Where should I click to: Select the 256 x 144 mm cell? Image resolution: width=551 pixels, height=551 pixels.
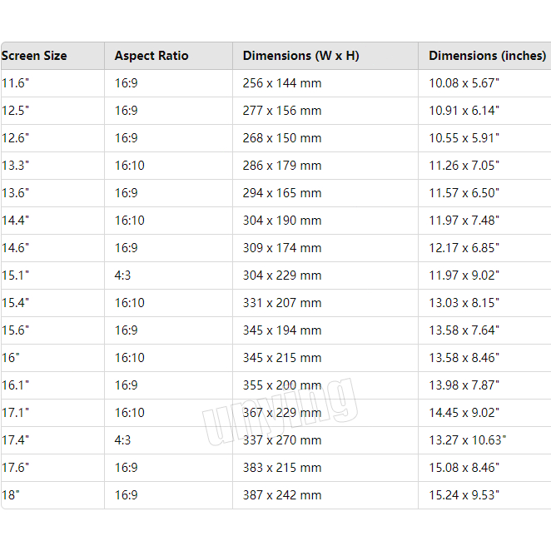[x=281, y=83]
